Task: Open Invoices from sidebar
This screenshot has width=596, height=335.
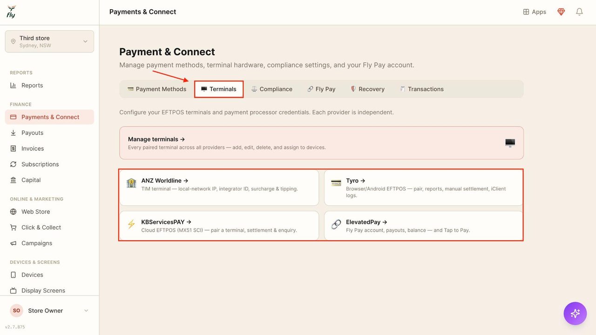Action: pyautogui.click(x=49, y=149)
